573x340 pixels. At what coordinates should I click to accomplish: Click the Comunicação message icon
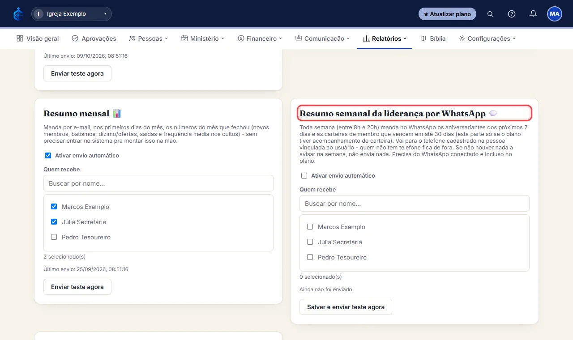click(x=299, y=38)
